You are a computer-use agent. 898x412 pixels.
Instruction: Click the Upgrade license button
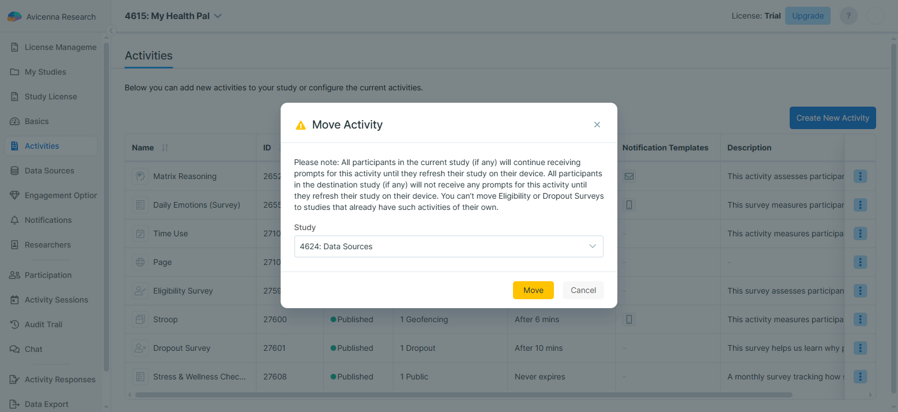(807, 16)
